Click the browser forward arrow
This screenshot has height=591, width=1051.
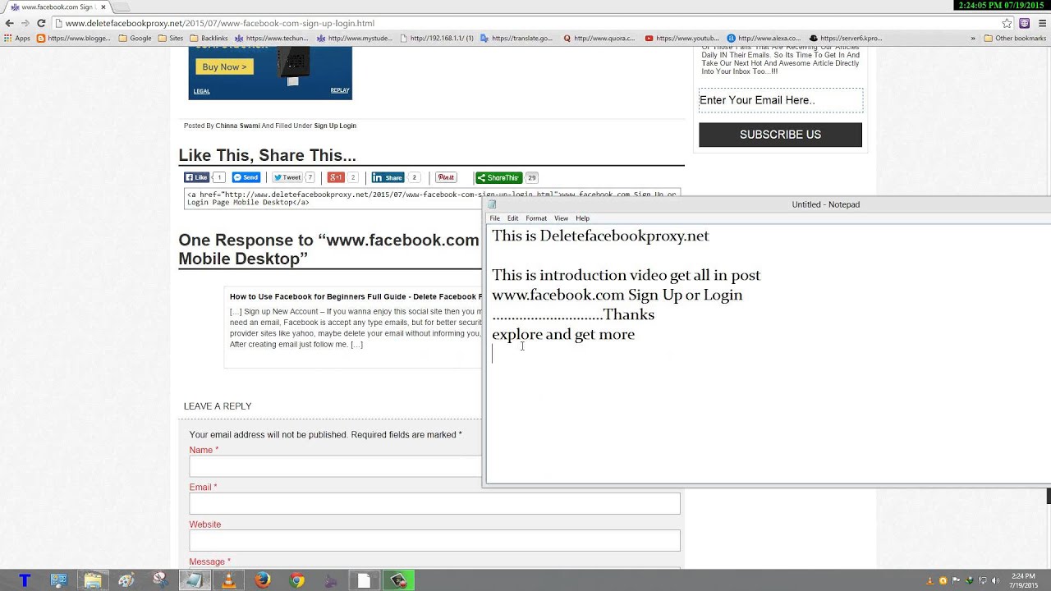[x=25, y=23]
